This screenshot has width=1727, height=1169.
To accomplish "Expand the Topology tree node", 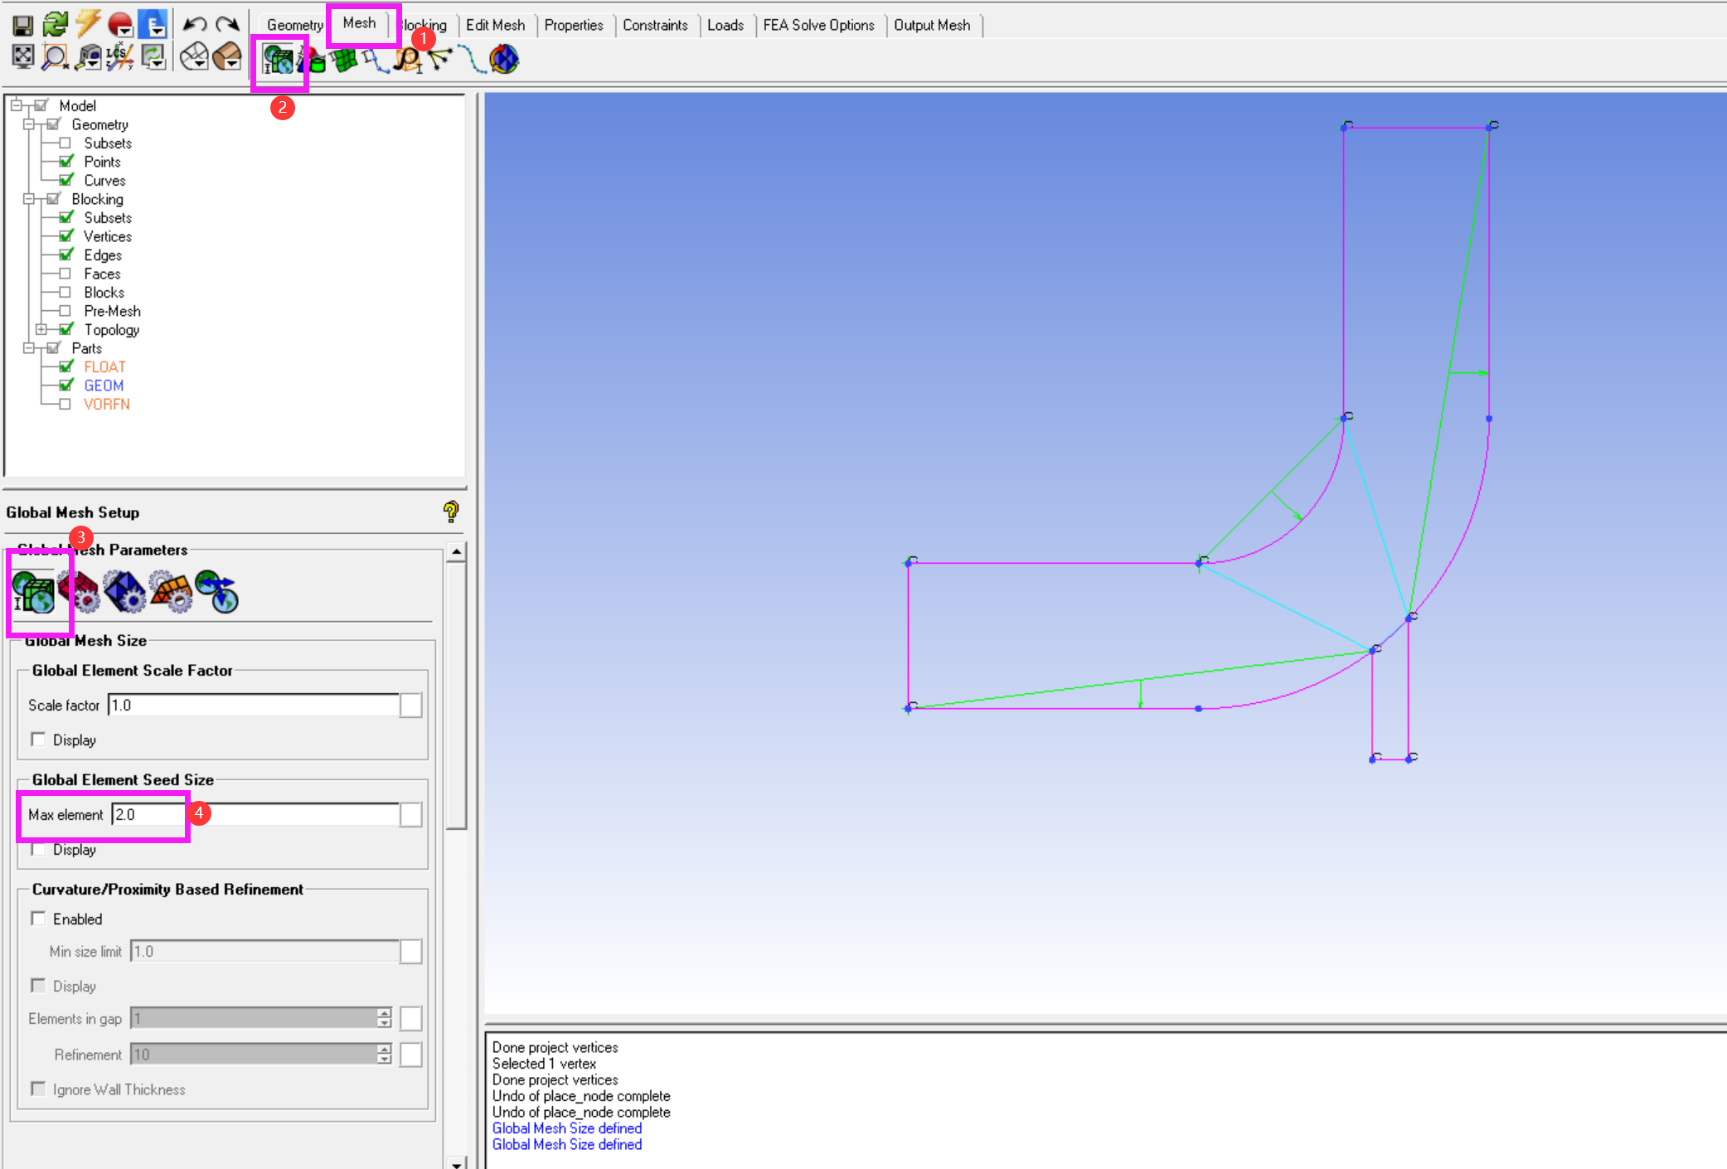I will (x=41, y=329).
